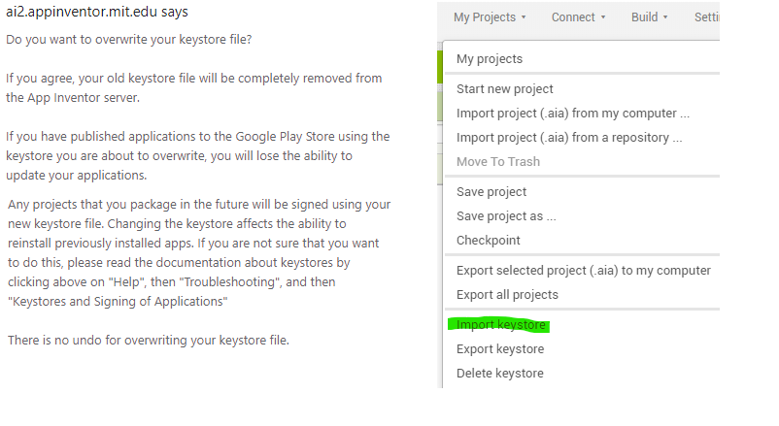779x426 pixels.
Task: Click the partially visible Settings menu
Action: (706, 17)
